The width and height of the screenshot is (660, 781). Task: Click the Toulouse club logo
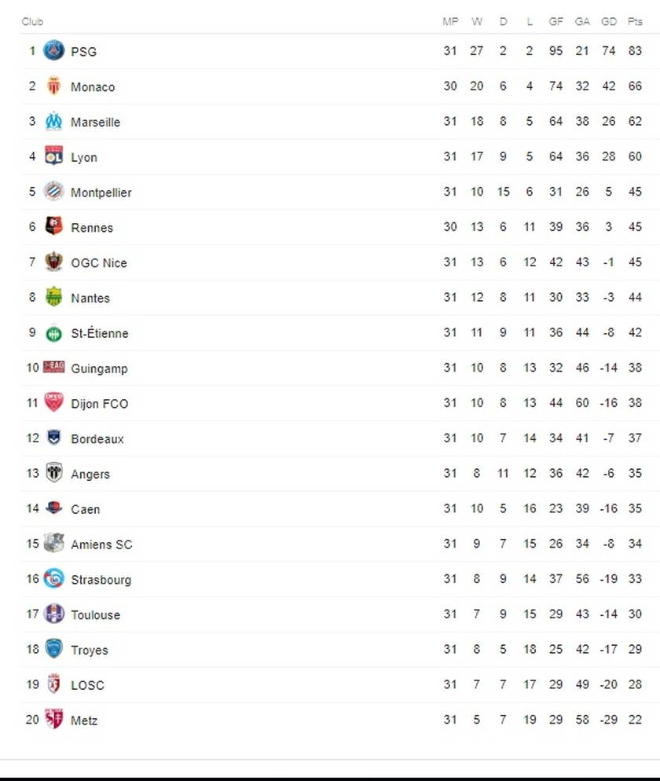53,614
